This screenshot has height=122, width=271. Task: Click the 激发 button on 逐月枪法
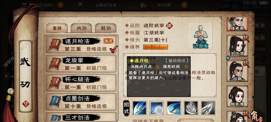click(108, 41)
